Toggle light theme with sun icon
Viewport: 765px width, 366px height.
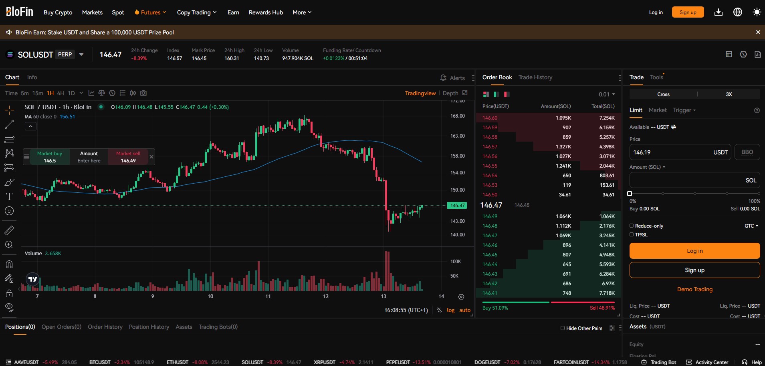[757, 12]
